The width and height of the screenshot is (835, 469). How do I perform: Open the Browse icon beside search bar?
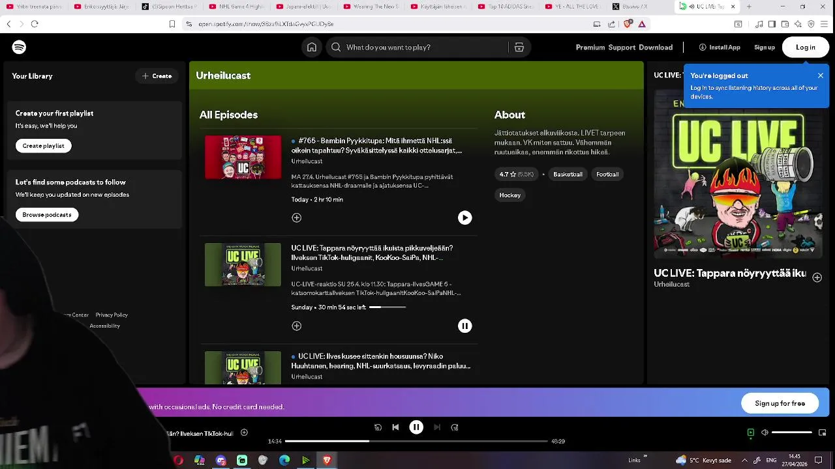pyautogui.click(x=519, y=47)
